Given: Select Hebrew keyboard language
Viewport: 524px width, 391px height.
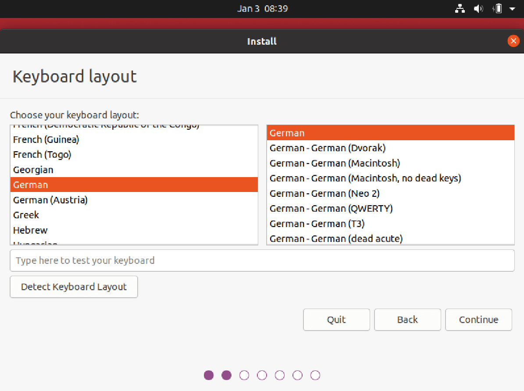Looking at the screenshot, I should tap(30, 230).
